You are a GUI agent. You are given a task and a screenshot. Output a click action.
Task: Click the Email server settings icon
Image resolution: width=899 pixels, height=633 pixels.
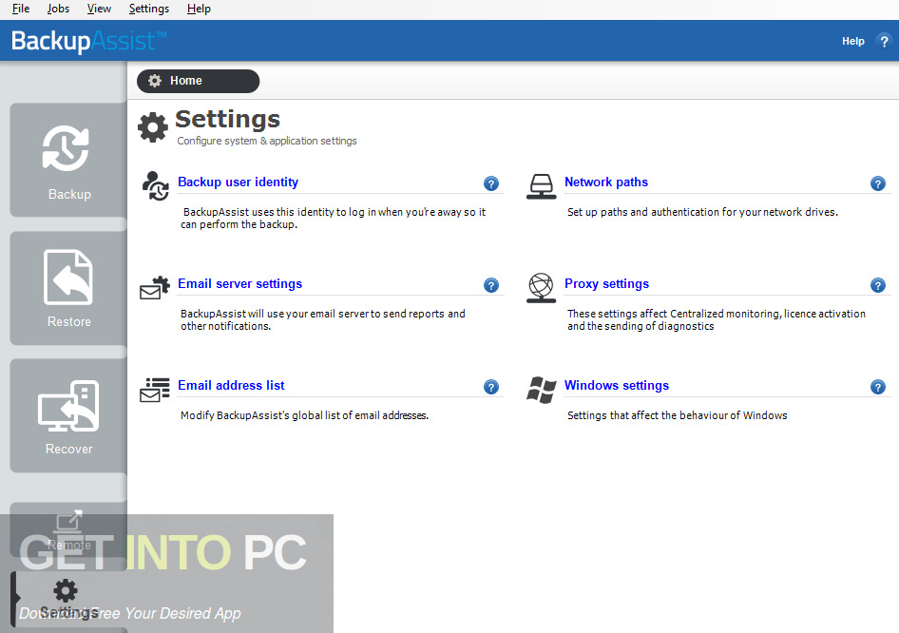(155, 288)
